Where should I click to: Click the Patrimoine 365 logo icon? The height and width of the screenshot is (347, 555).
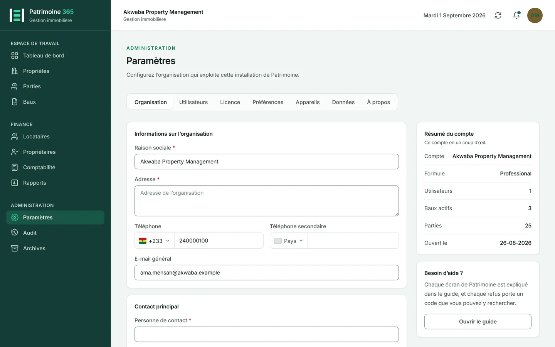point(17,15)
